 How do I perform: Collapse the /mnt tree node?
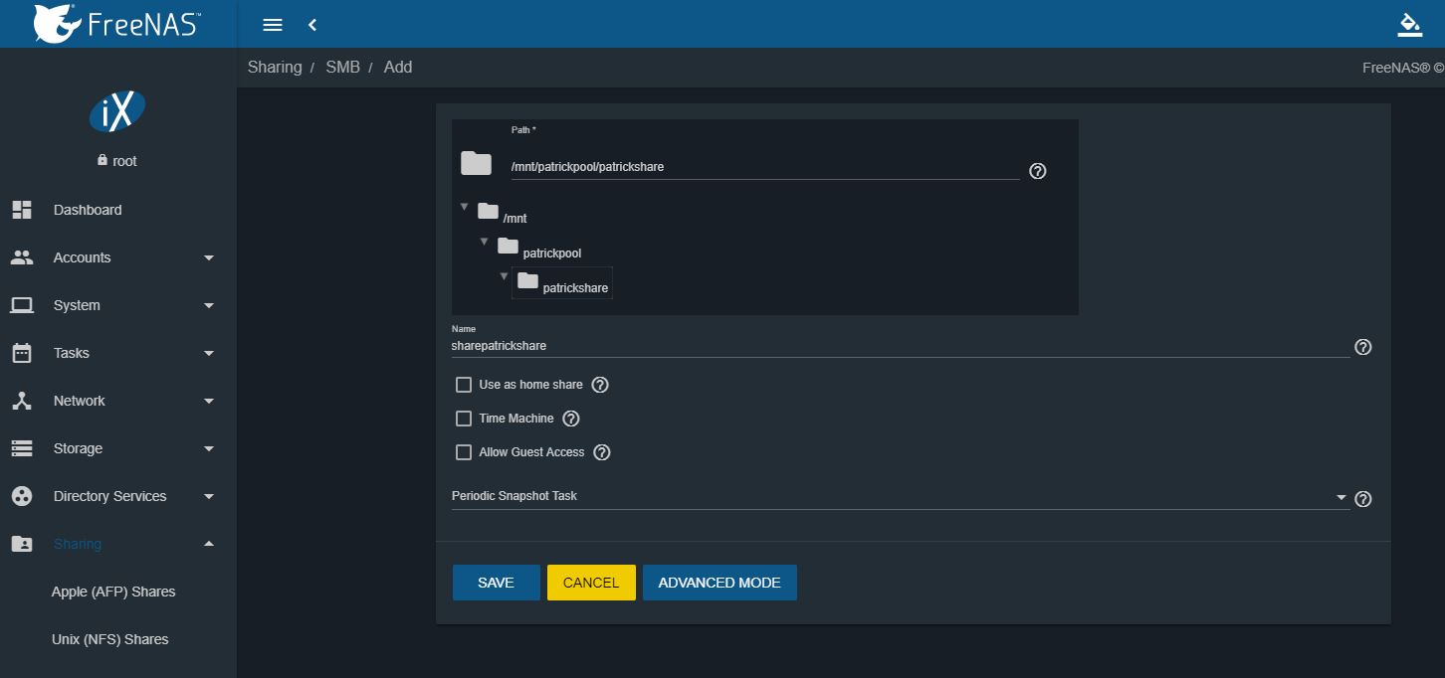[465, 208]
